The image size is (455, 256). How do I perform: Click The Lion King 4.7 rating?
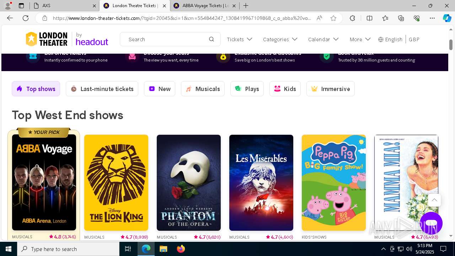coord(134,237)
